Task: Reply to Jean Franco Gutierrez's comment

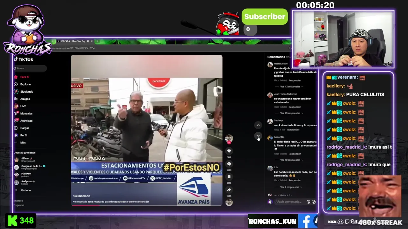Action: [x=295, y=107]
